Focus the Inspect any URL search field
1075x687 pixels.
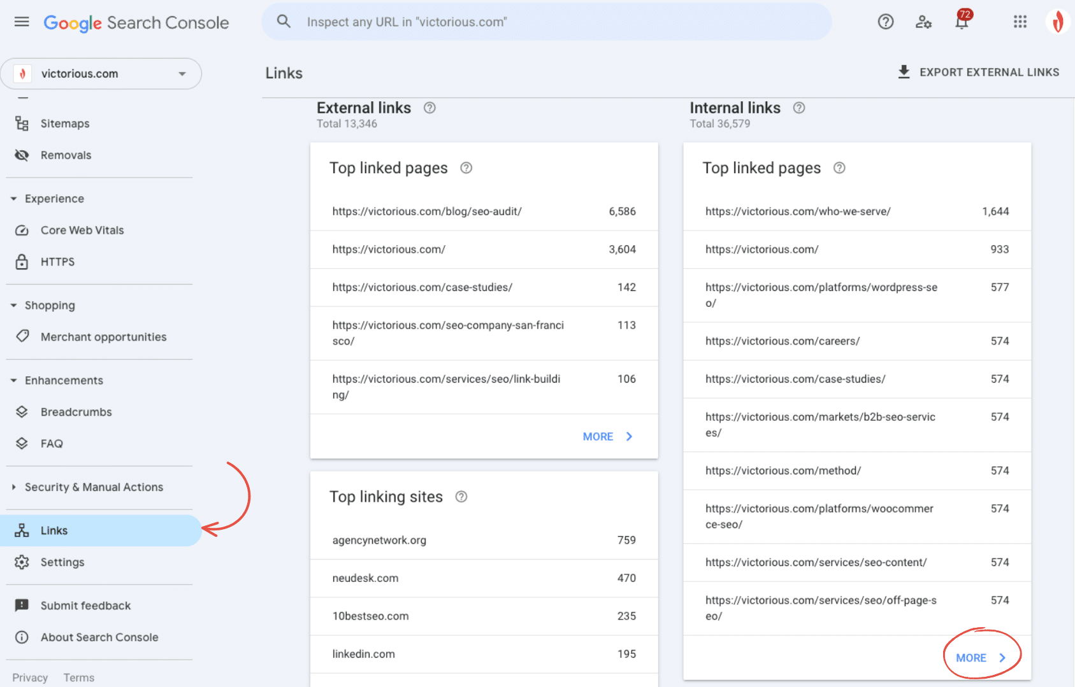tap(546, 22)
